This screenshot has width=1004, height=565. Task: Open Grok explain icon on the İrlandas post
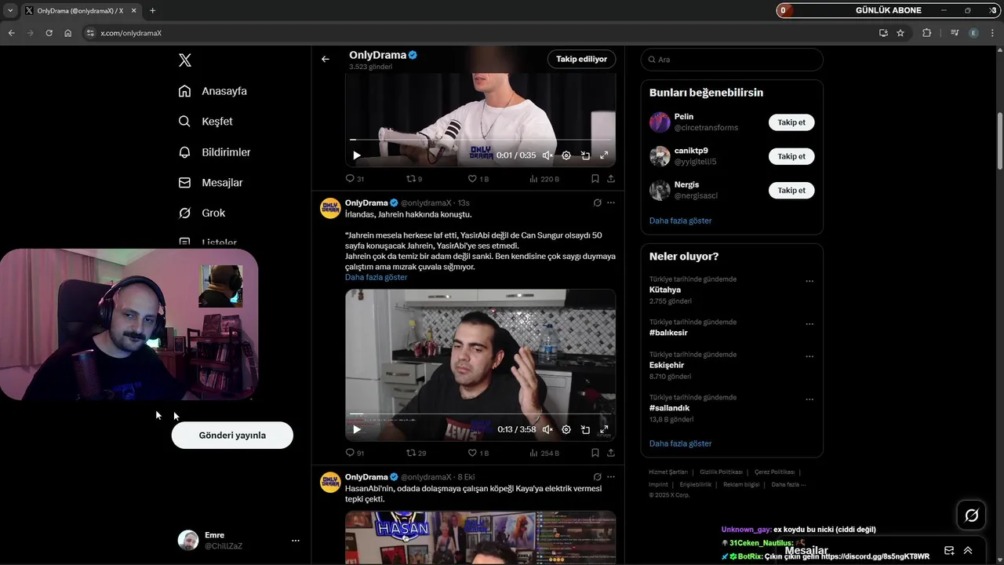tap(597, 202)
